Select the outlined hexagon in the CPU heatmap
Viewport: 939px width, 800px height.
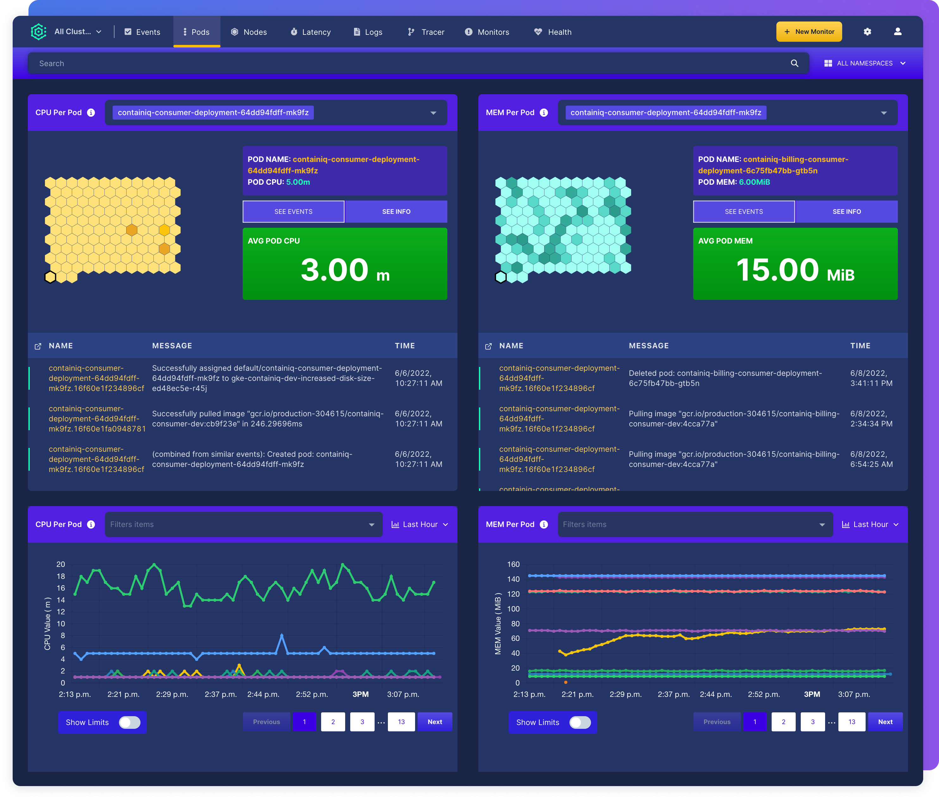50,277
